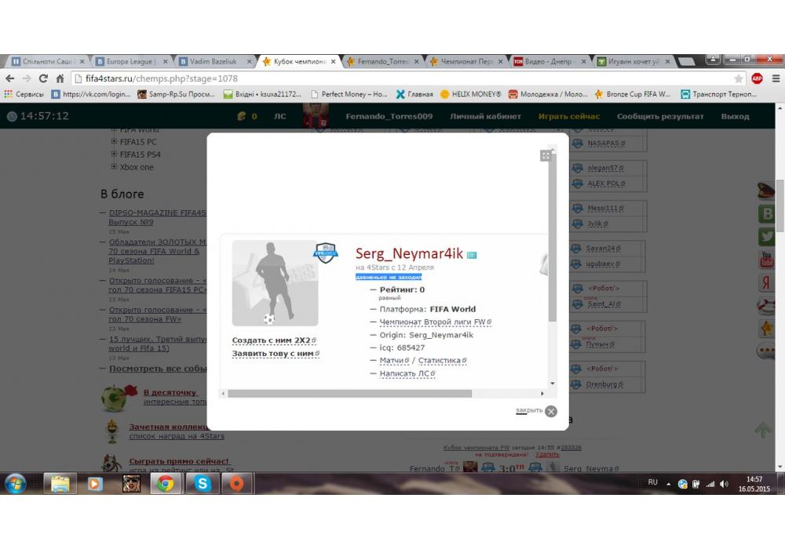Close the profile popup with the X icon
Image resolution: width=785 pixels, height=549 pixels.
point(551,411)
